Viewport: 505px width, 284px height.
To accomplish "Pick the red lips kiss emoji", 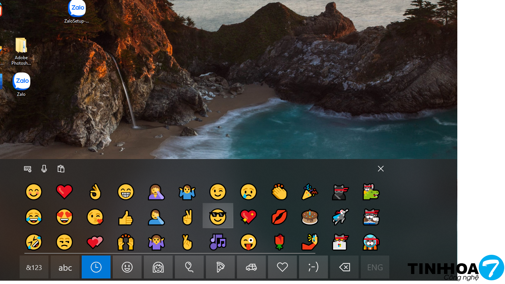I will [x=279, y=217].
